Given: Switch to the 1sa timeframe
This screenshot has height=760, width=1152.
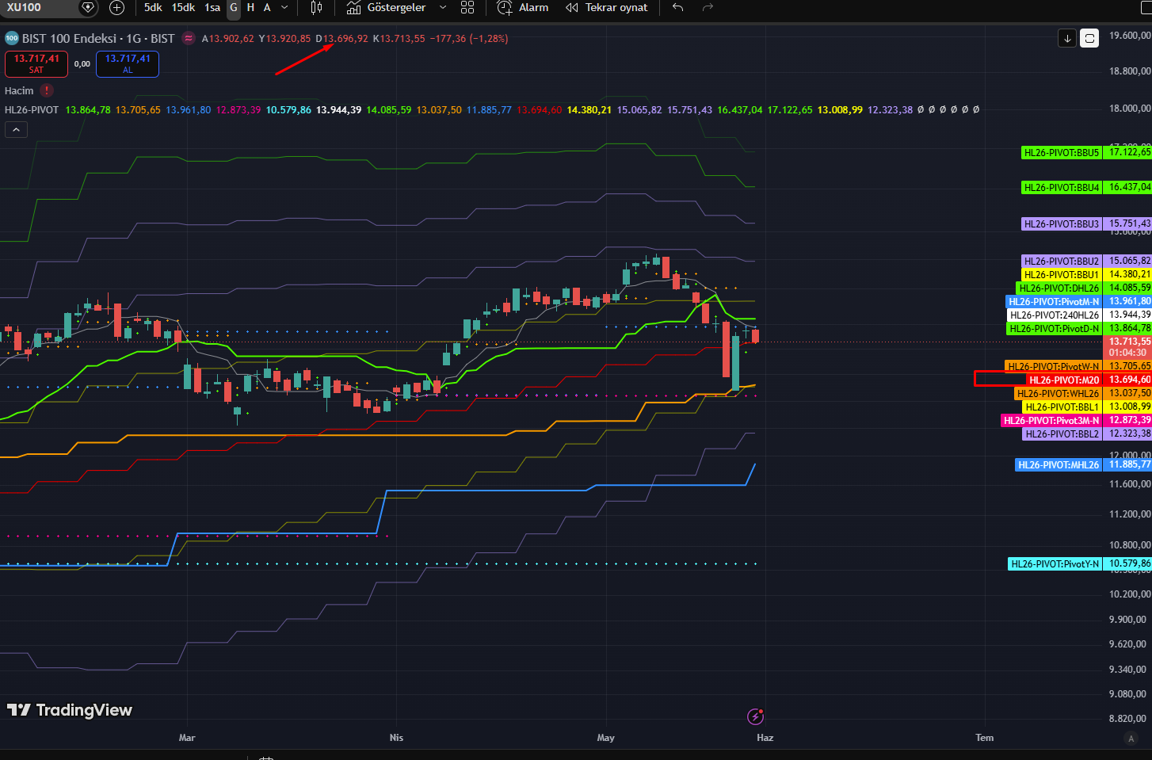Looking at the screenshot, I should click(x=212, y=8).
